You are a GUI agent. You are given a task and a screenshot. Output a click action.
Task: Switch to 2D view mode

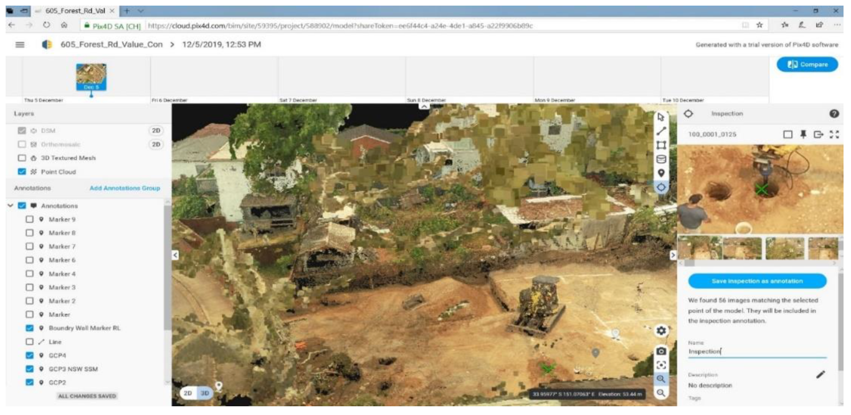pyautogui.click(x=188, y=393)
